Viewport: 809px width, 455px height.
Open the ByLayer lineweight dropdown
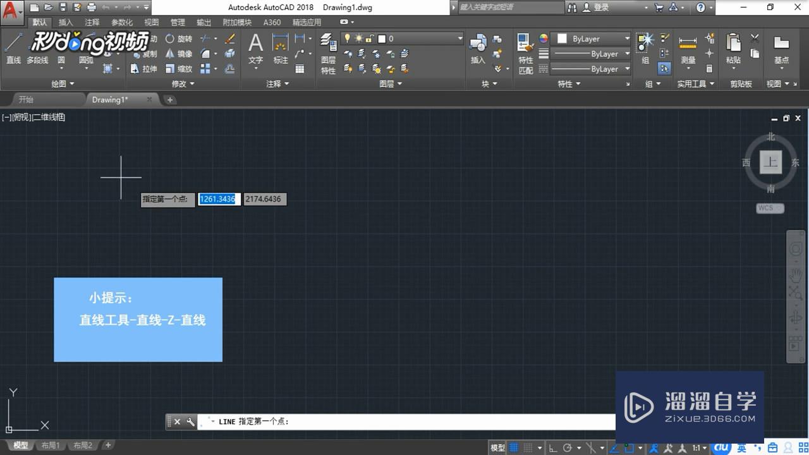point(590,54)
